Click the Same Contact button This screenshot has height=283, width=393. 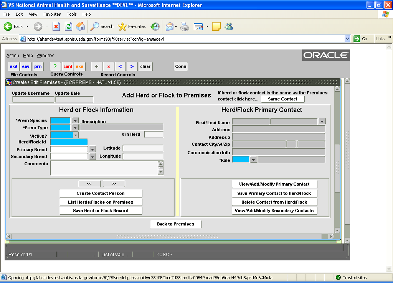pyautogui.click(x=282, y=99)
